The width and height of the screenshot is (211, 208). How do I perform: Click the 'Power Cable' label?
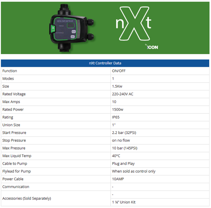[13, 179]
